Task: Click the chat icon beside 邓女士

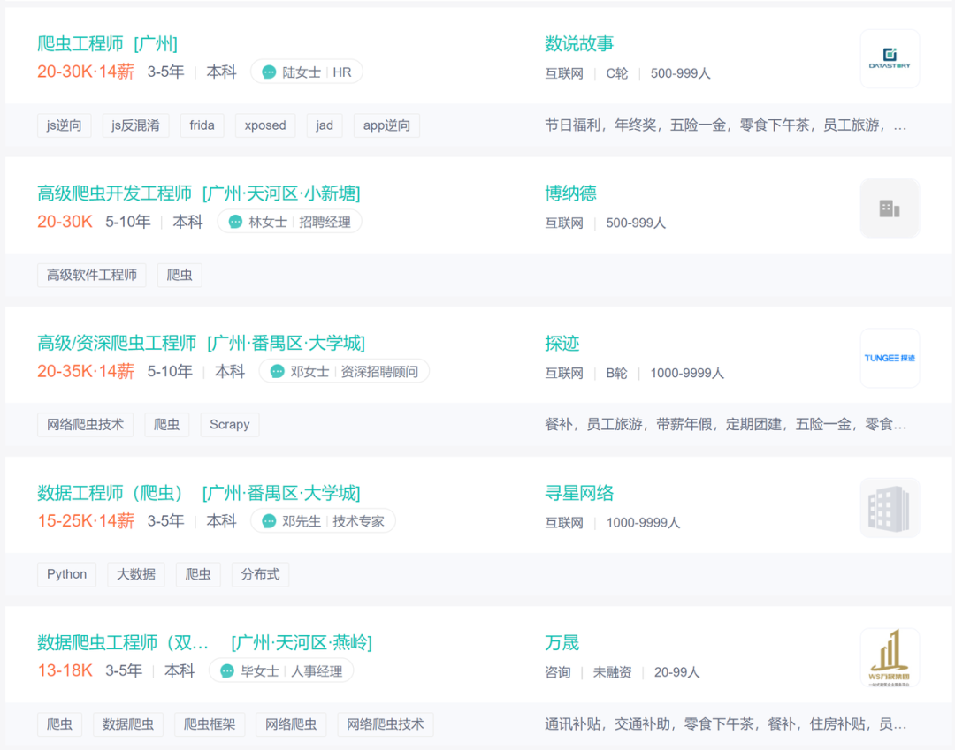Action: coord(277,371)
